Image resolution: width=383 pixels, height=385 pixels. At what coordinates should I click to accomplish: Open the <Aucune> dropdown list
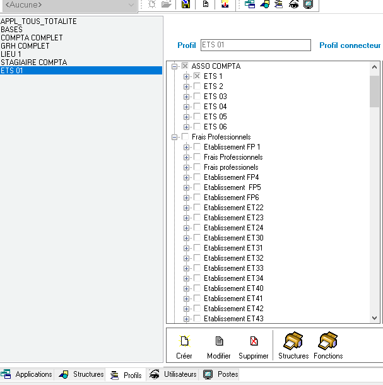131,5
